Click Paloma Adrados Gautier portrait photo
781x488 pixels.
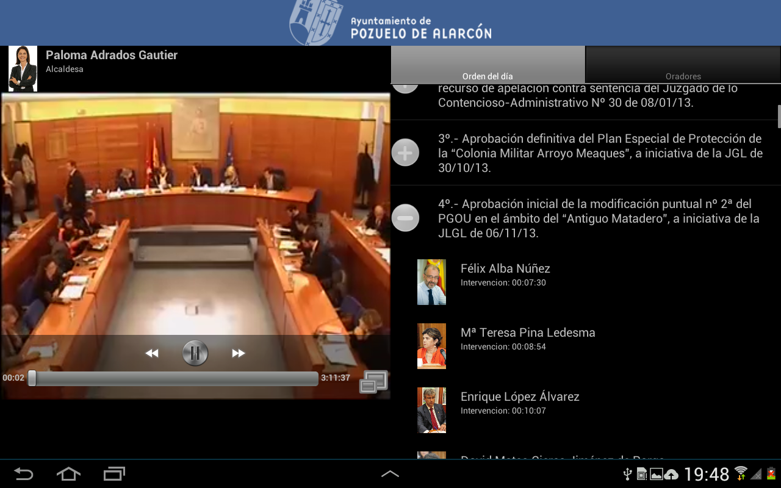[x=23, y=68]
